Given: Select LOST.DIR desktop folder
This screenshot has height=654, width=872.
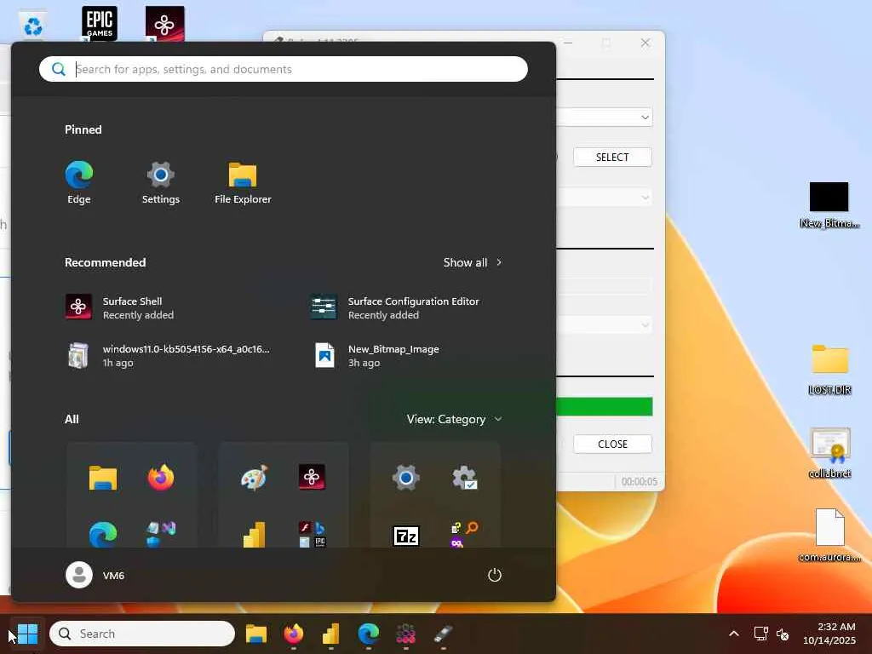Looking at the screenshot, I should coord(829,370).
